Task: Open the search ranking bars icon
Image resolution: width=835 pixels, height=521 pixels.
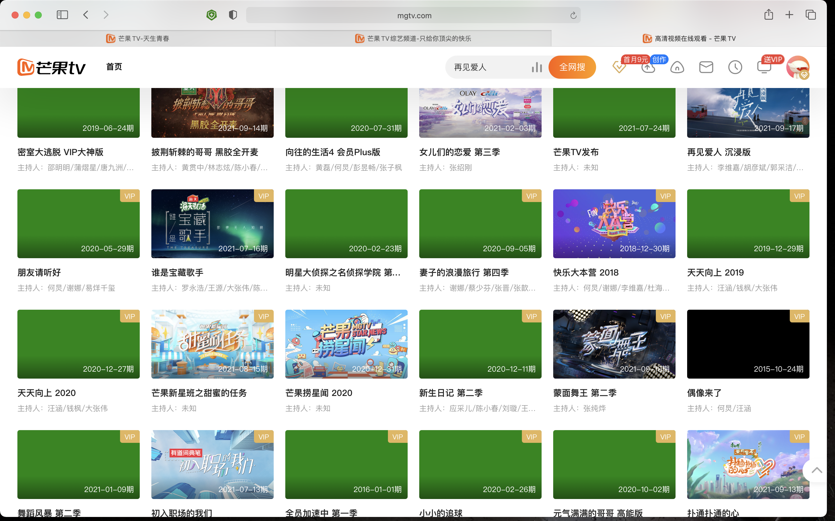Action: coord(537,67)
